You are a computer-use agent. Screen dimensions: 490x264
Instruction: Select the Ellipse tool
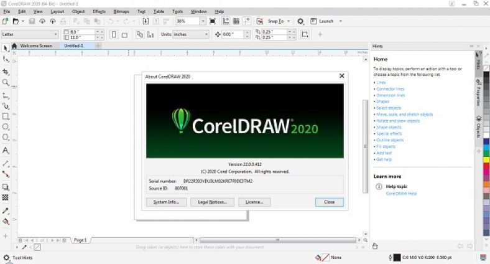(6, 126)
